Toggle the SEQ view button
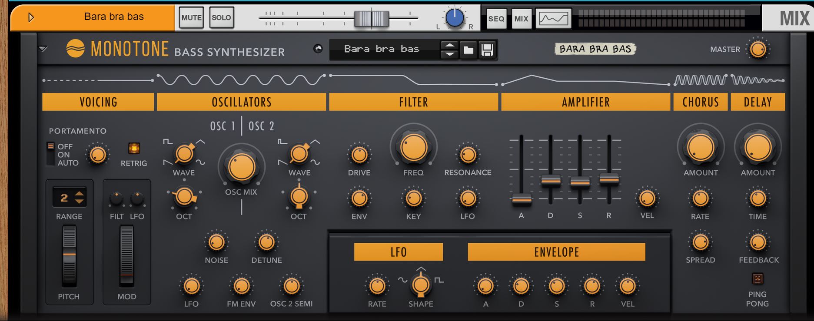This screenshot has width=814, height=321. pyautogui.click(x=496, y=19)
